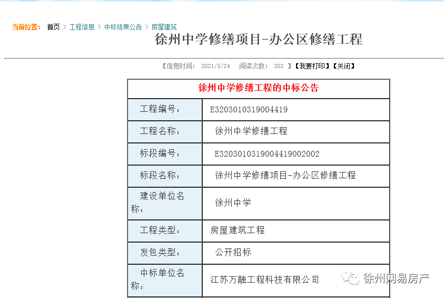444x298 pixels.
Task: Go to 工程信息 breadcrumb
Action: [x=82, y=27]
